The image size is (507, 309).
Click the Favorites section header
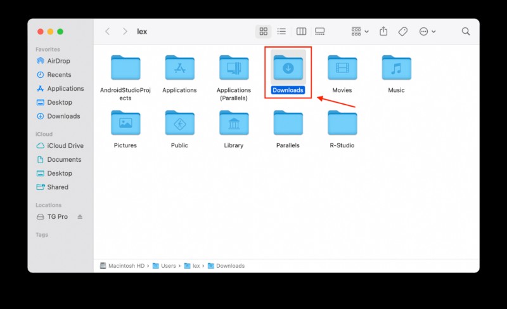[x=48, y=49]
